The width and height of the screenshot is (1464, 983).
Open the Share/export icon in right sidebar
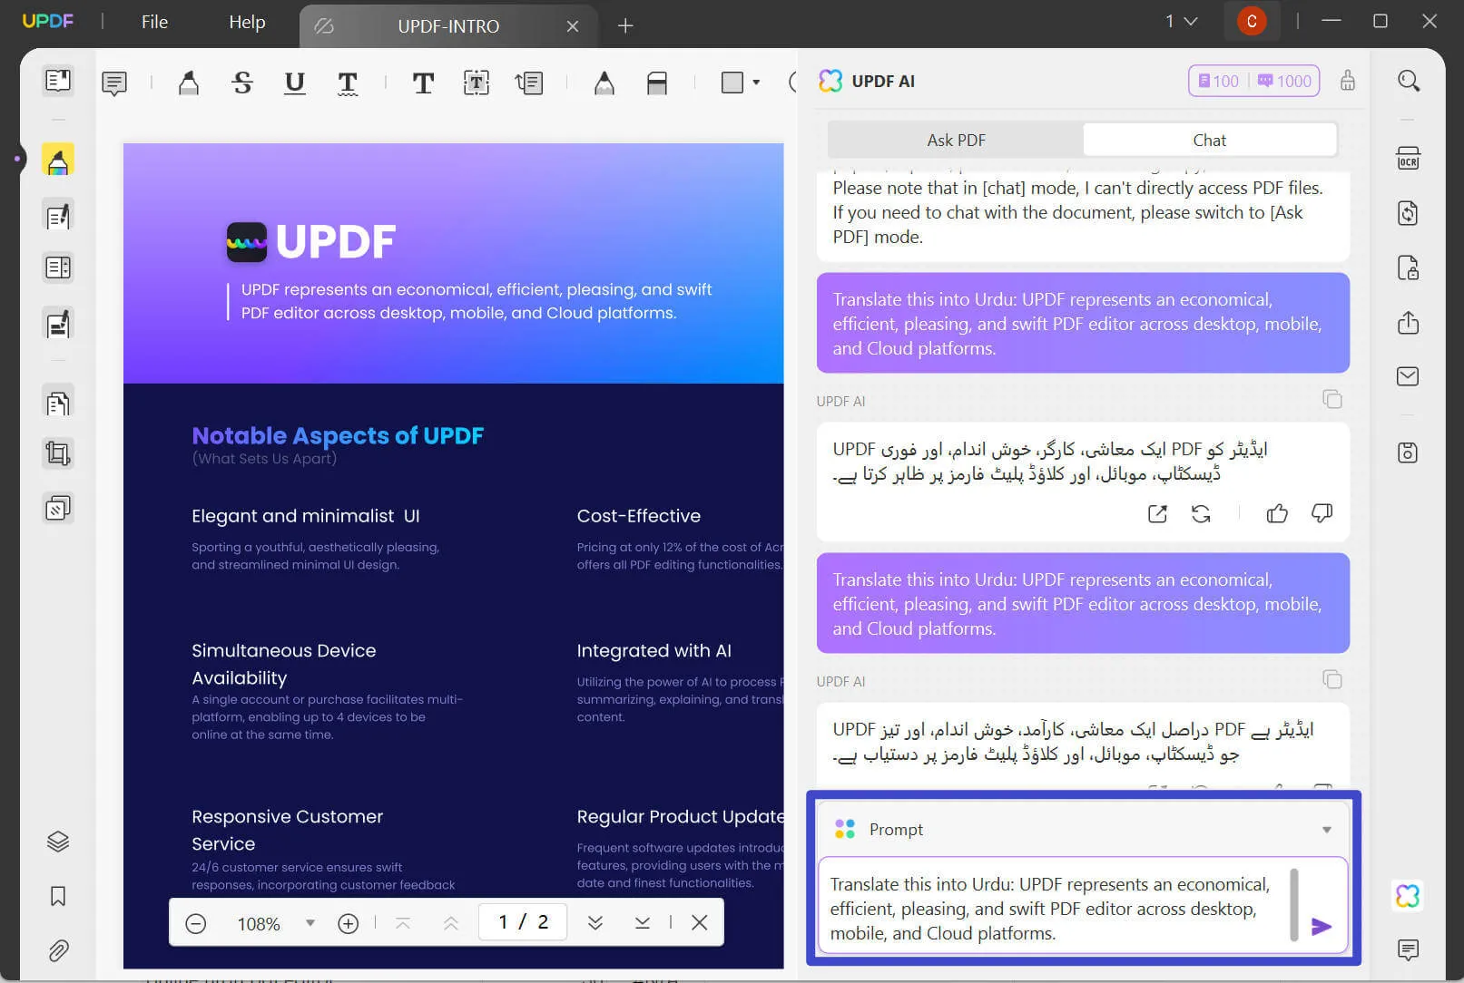[x=1408, y=322]
